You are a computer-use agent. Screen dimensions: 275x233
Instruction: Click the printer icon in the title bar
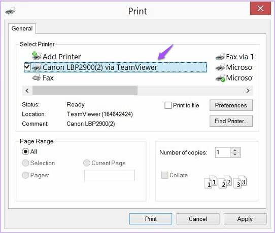pos(10,11)
